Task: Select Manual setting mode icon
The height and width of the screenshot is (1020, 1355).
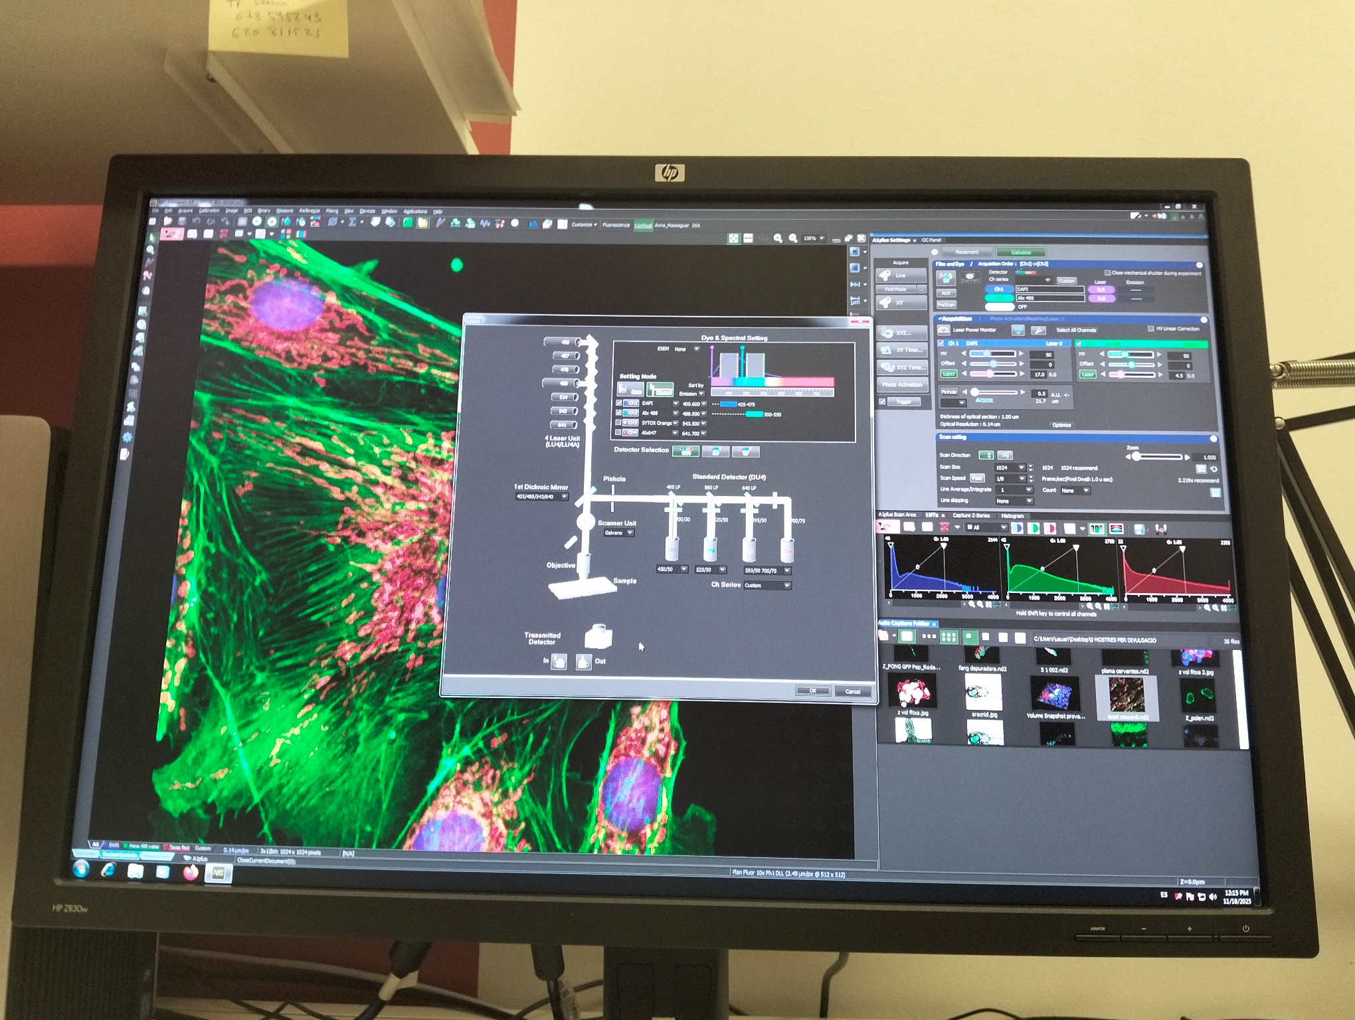Action: point(660,390)
